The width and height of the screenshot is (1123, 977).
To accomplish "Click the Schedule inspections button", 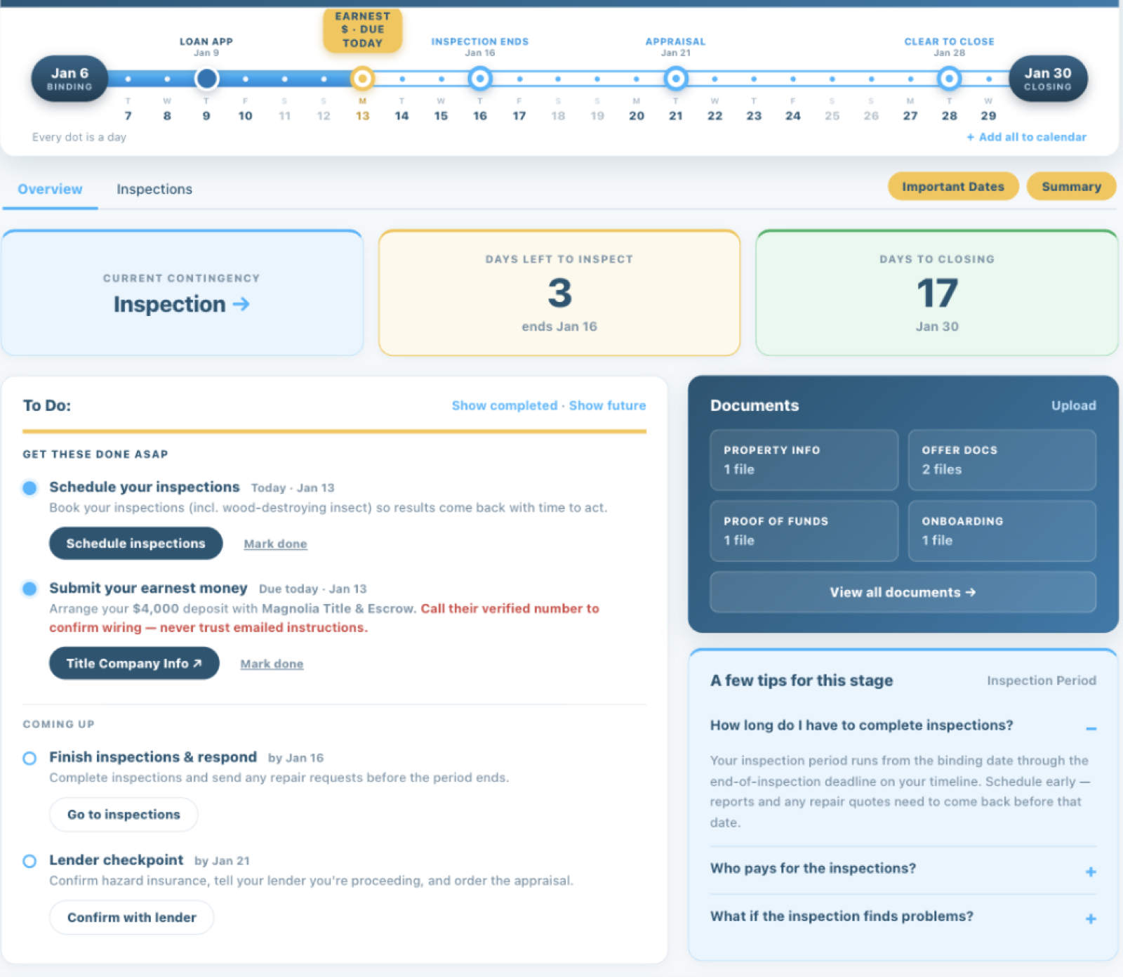I will (135, 543).
